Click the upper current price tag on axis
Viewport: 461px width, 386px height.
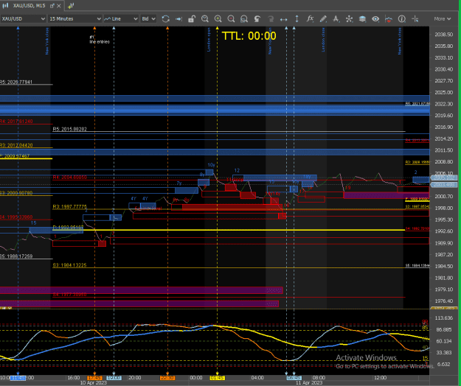click(x=444, y=178)
